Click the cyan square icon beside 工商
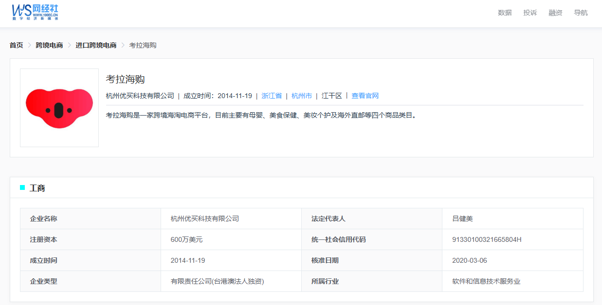The height and width of the screenshot is (305, 602). 22,187
